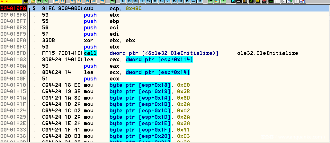The height and width of the screenshot is (143, 330).
Task: Open Breakpoints window with B button
Action: [181, 1]
